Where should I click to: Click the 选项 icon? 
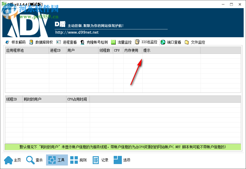118,160
